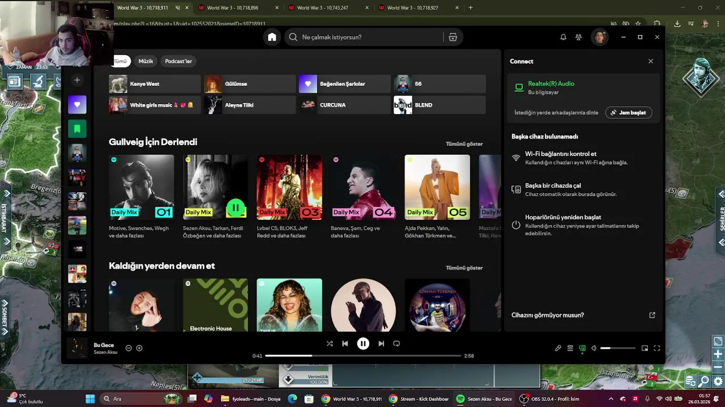Seek within the song progress bar
Viewport: 725px width, 407px height.
pos(363,356)
